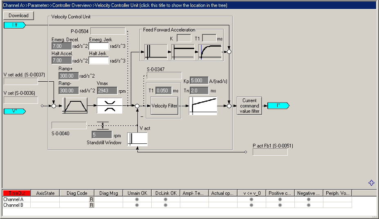Select the Channel A row label
379x219 pixels.
[13, 199]
